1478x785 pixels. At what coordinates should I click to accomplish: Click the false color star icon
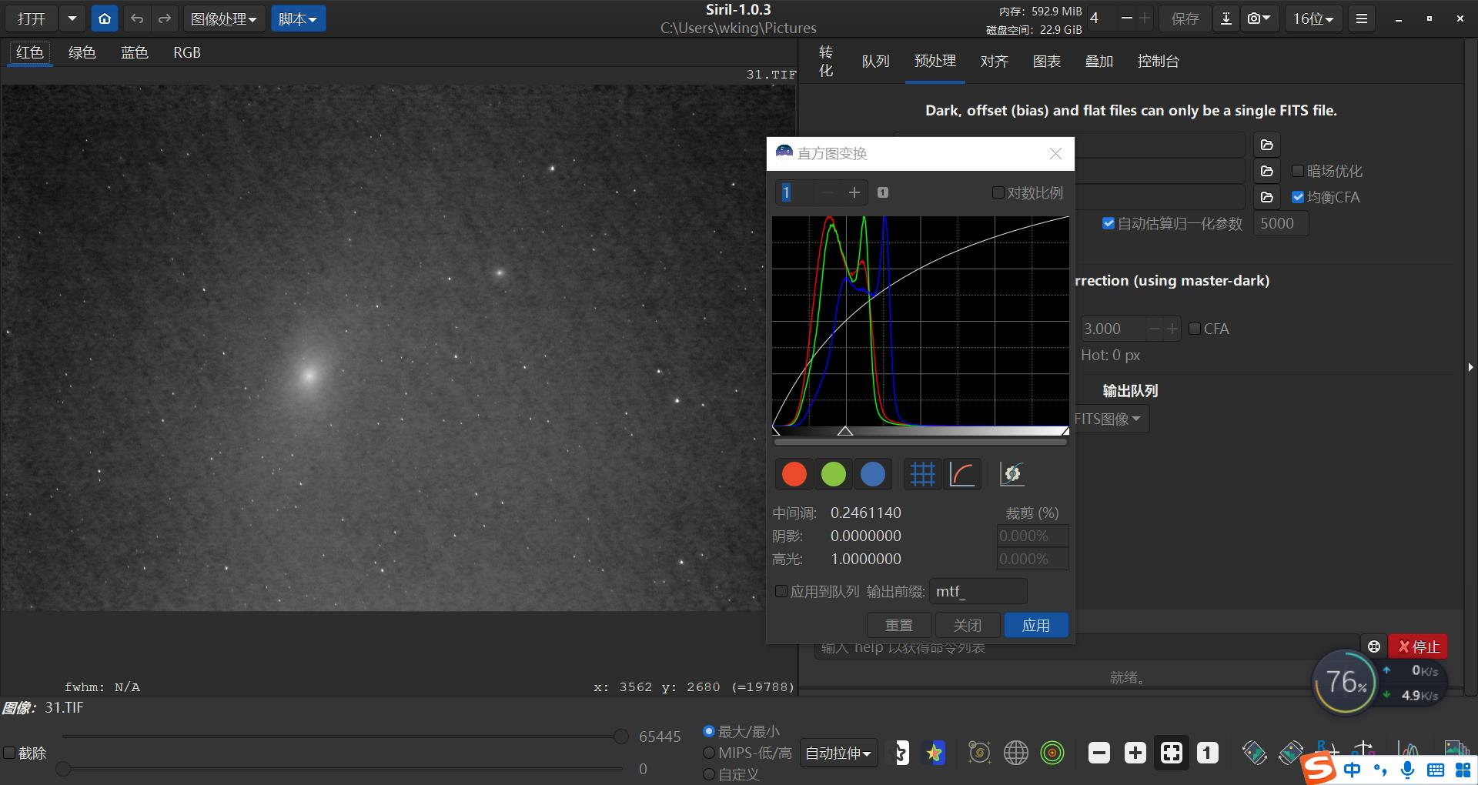pos(935,753)
